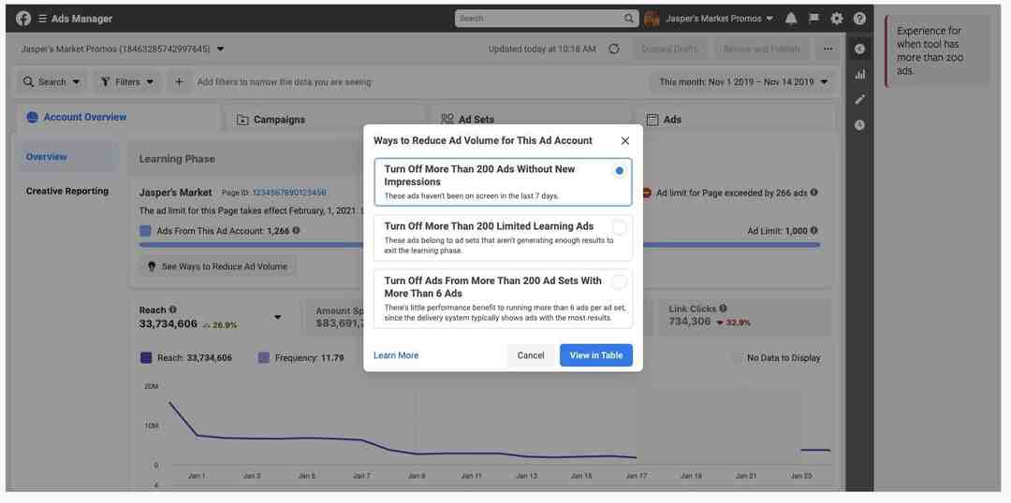Switch to the Ad Sets tab
The height and width of the screenshot is (503, 1011).
529,119
